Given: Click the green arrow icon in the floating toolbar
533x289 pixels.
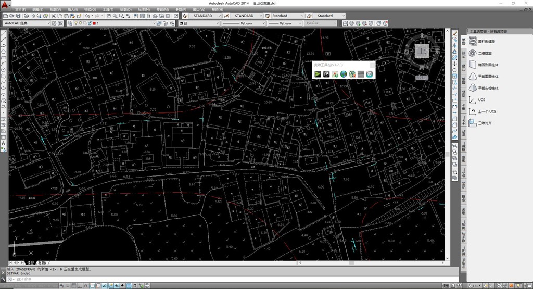Looking at the screenshot, I should pos(317,74).
